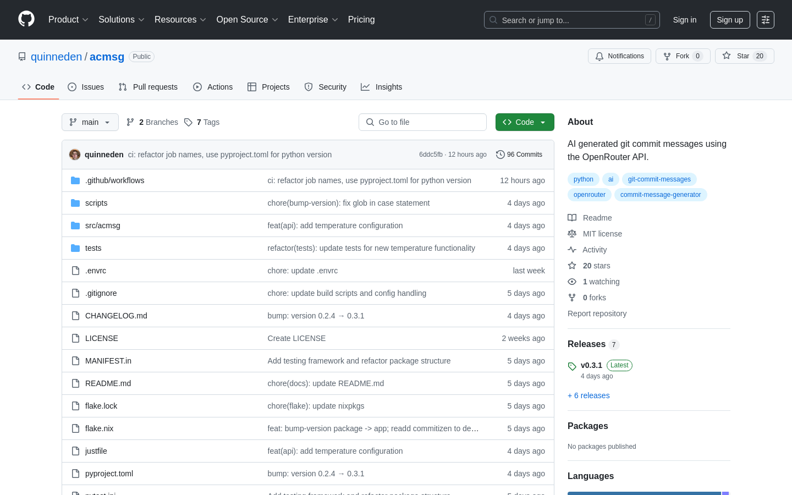Click the Python language bar segment

coord(644,493)
